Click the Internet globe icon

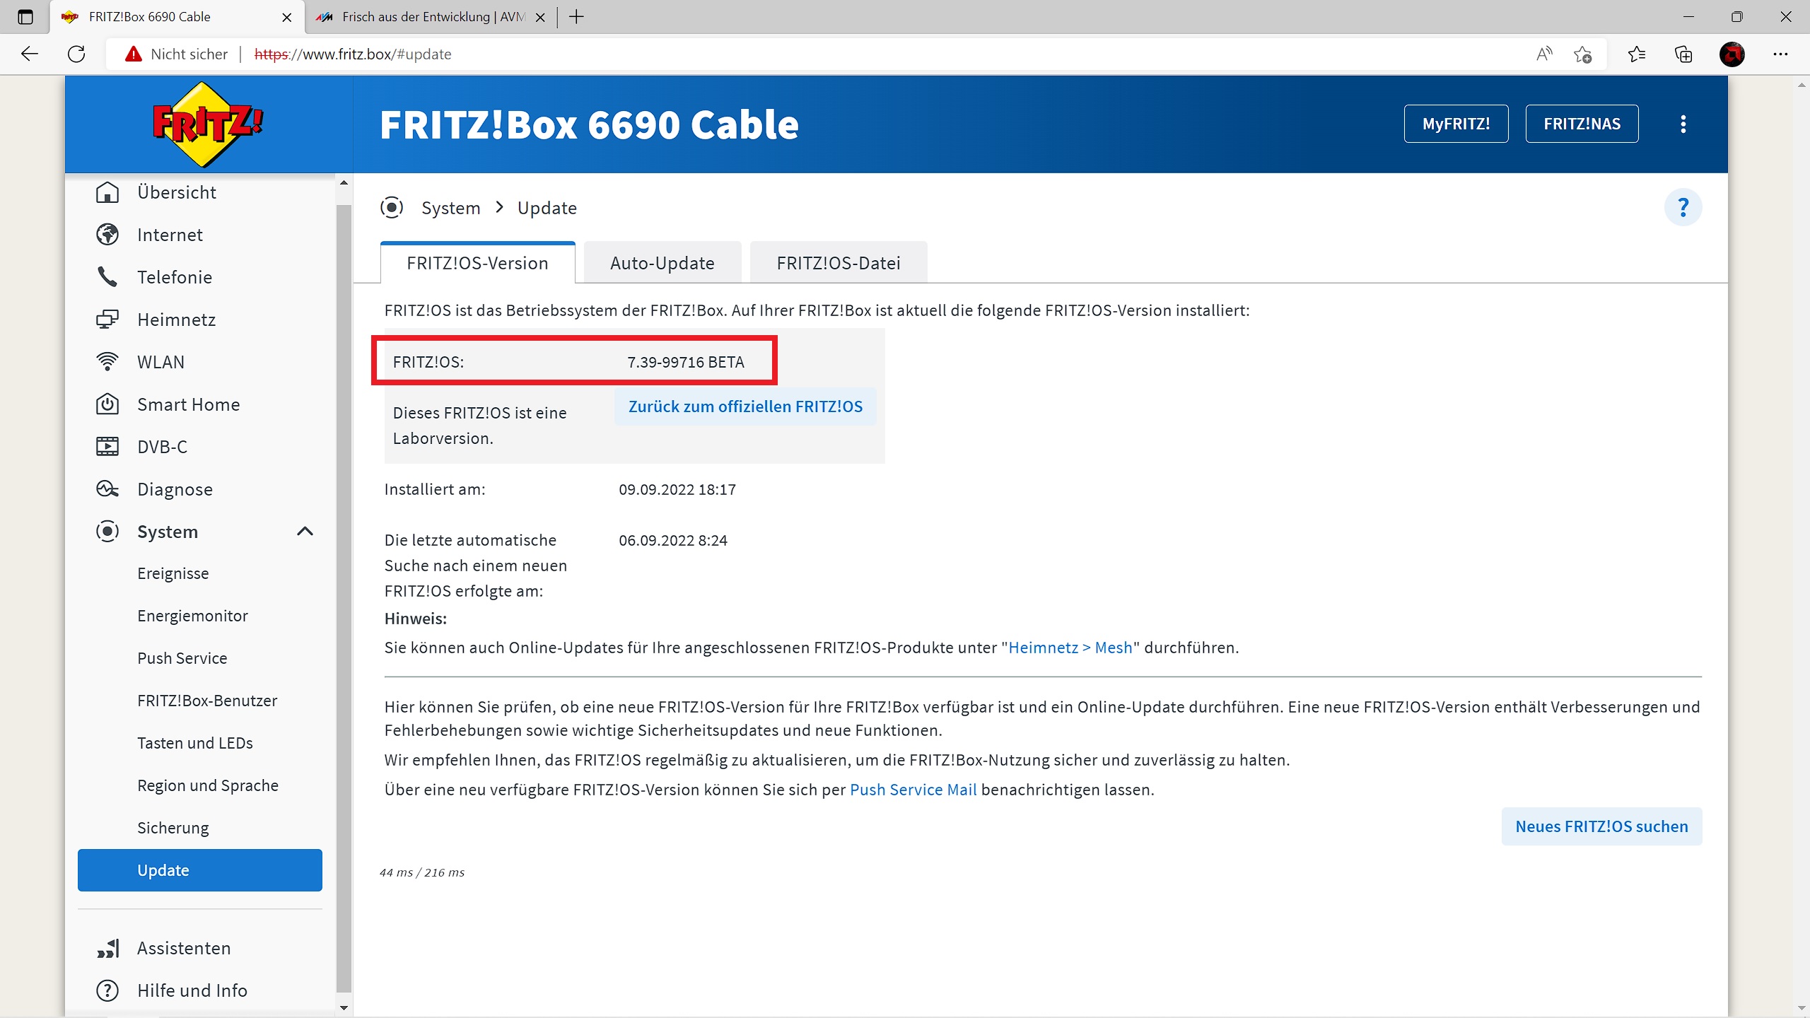coord(107,235)
